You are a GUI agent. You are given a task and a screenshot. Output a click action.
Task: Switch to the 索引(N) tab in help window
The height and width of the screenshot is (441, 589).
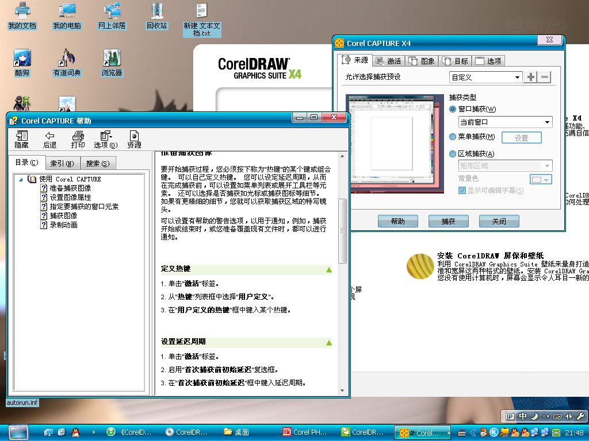point(62,164)
